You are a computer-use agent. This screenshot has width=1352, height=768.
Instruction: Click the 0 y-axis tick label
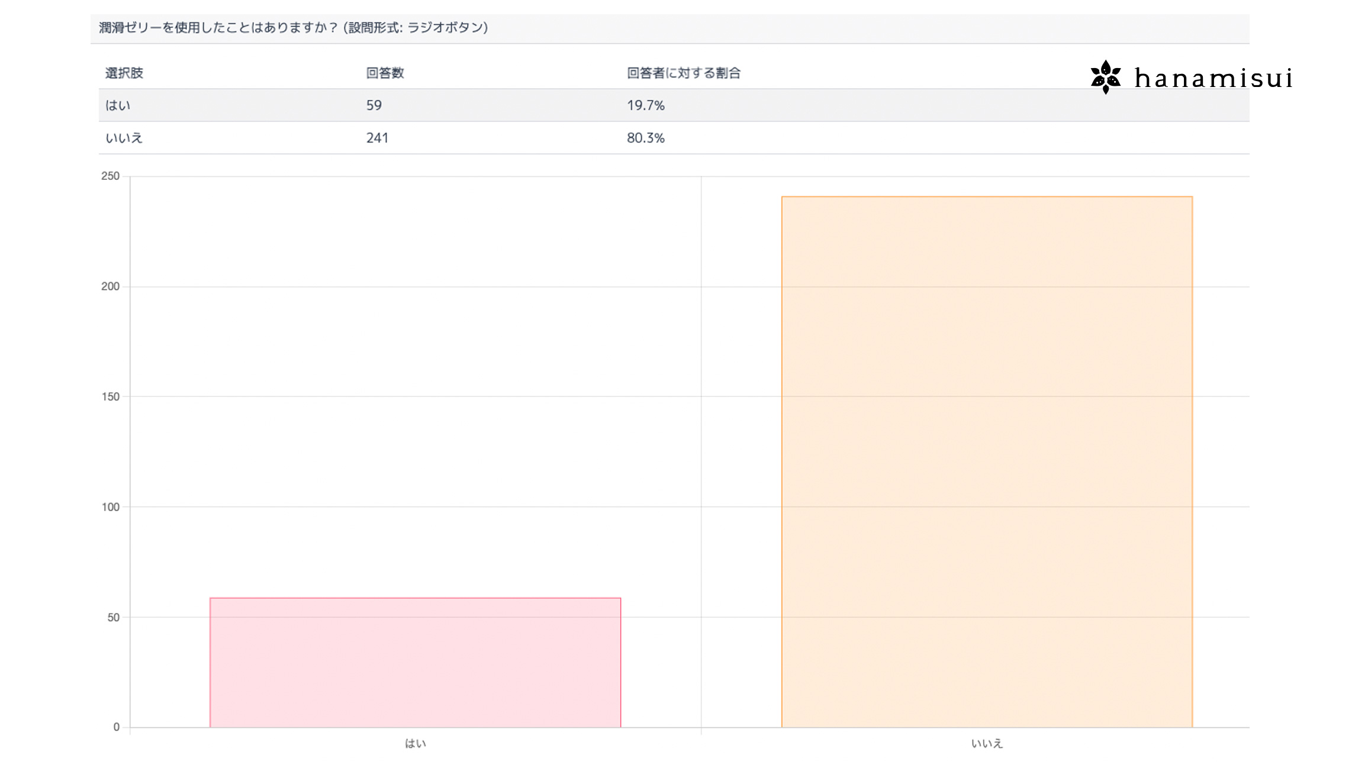(x=117, y=727)
